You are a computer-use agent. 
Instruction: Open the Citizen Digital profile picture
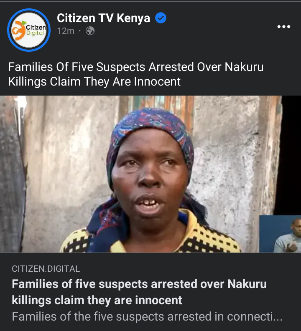[29, 30]
